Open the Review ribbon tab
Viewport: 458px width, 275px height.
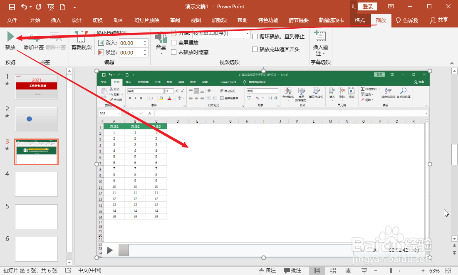click(x=175, y=20)
